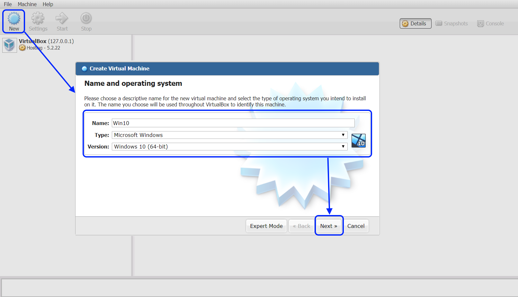518x297 pixels.
Task: Click the Stop power toolbar icon
Action: 86,18
